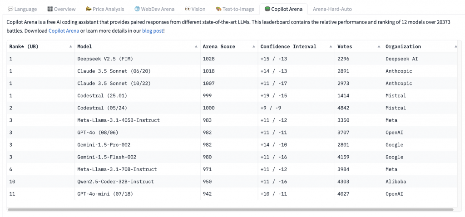Click the arena score 1000

[x=208, y=108]
